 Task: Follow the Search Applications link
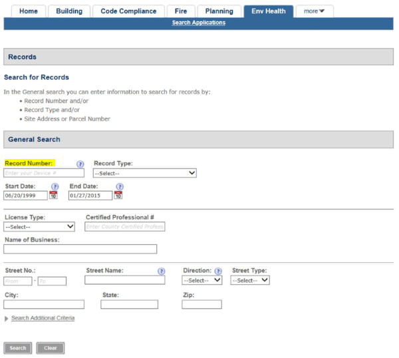(198, 23)
